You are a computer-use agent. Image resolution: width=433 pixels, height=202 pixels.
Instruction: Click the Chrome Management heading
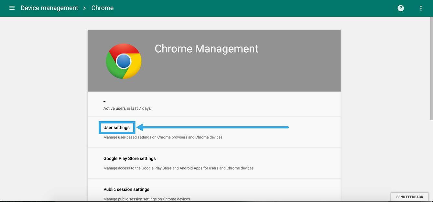206,49
